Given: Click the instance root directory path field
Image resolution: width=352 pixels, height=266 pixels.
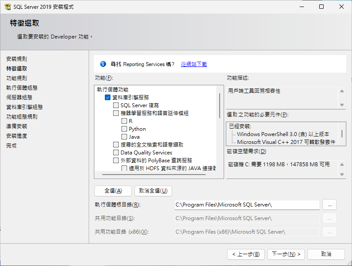Looking at the screenshot, I should tap(247, 205).
